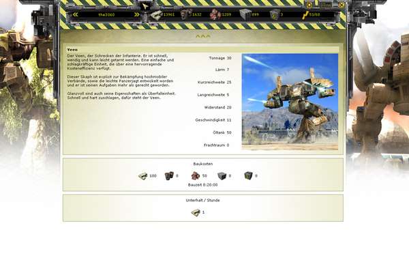Click the grey metal block icon in Baukosten
The width and height of the screenshot is (409, 258).
pyautogui.click(x=222, y=175)
